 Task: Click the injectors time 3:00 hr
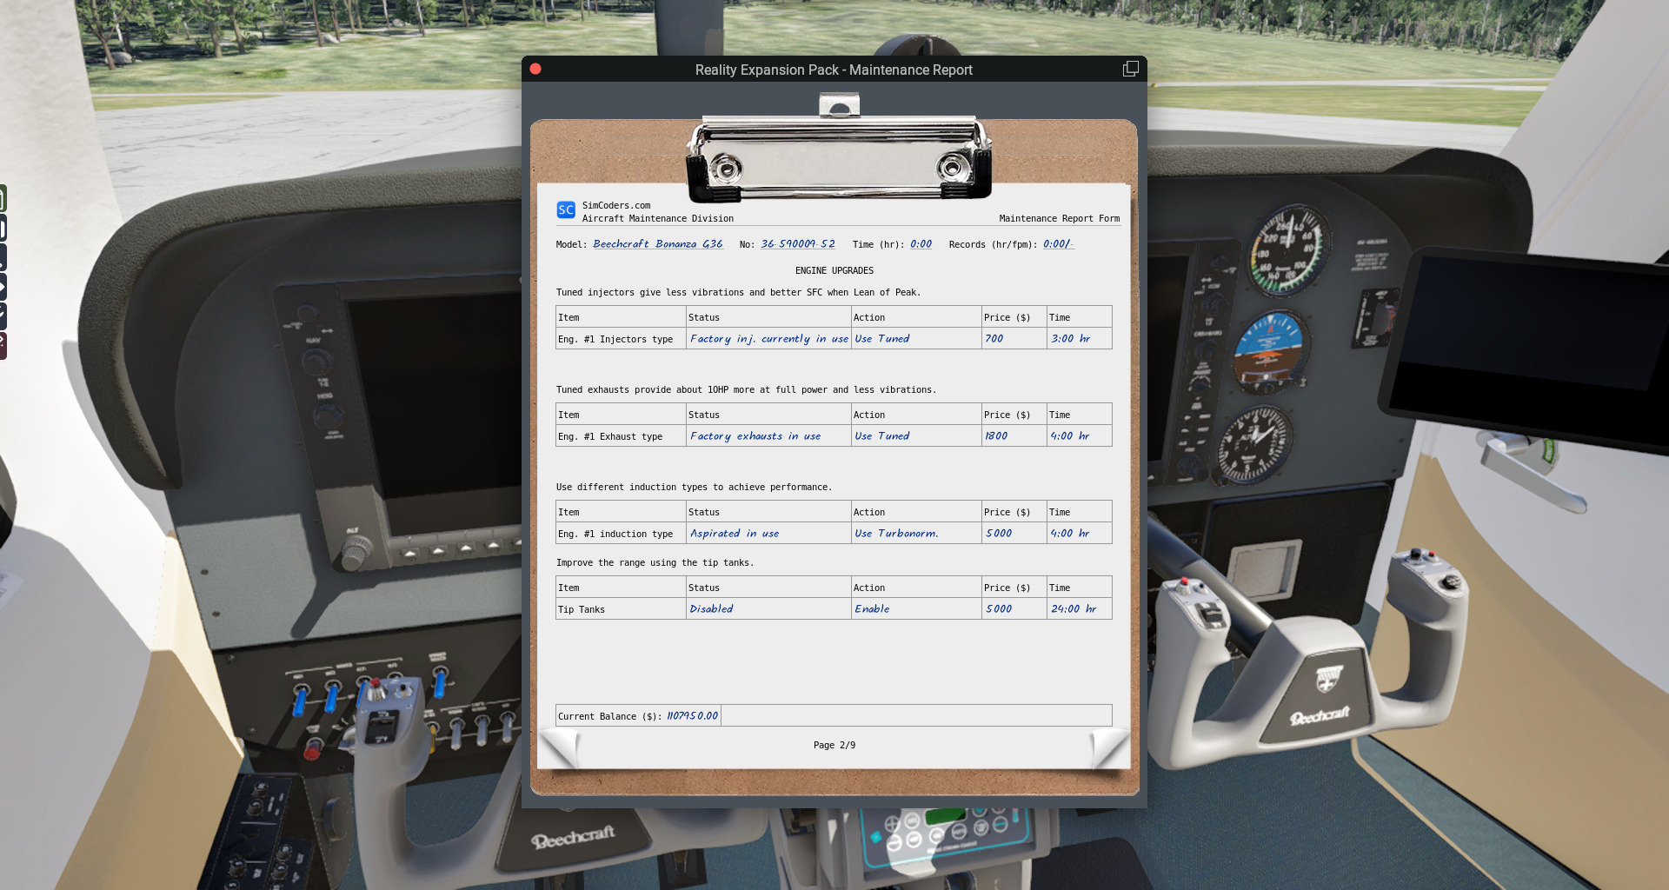(x=1070, y=339)
